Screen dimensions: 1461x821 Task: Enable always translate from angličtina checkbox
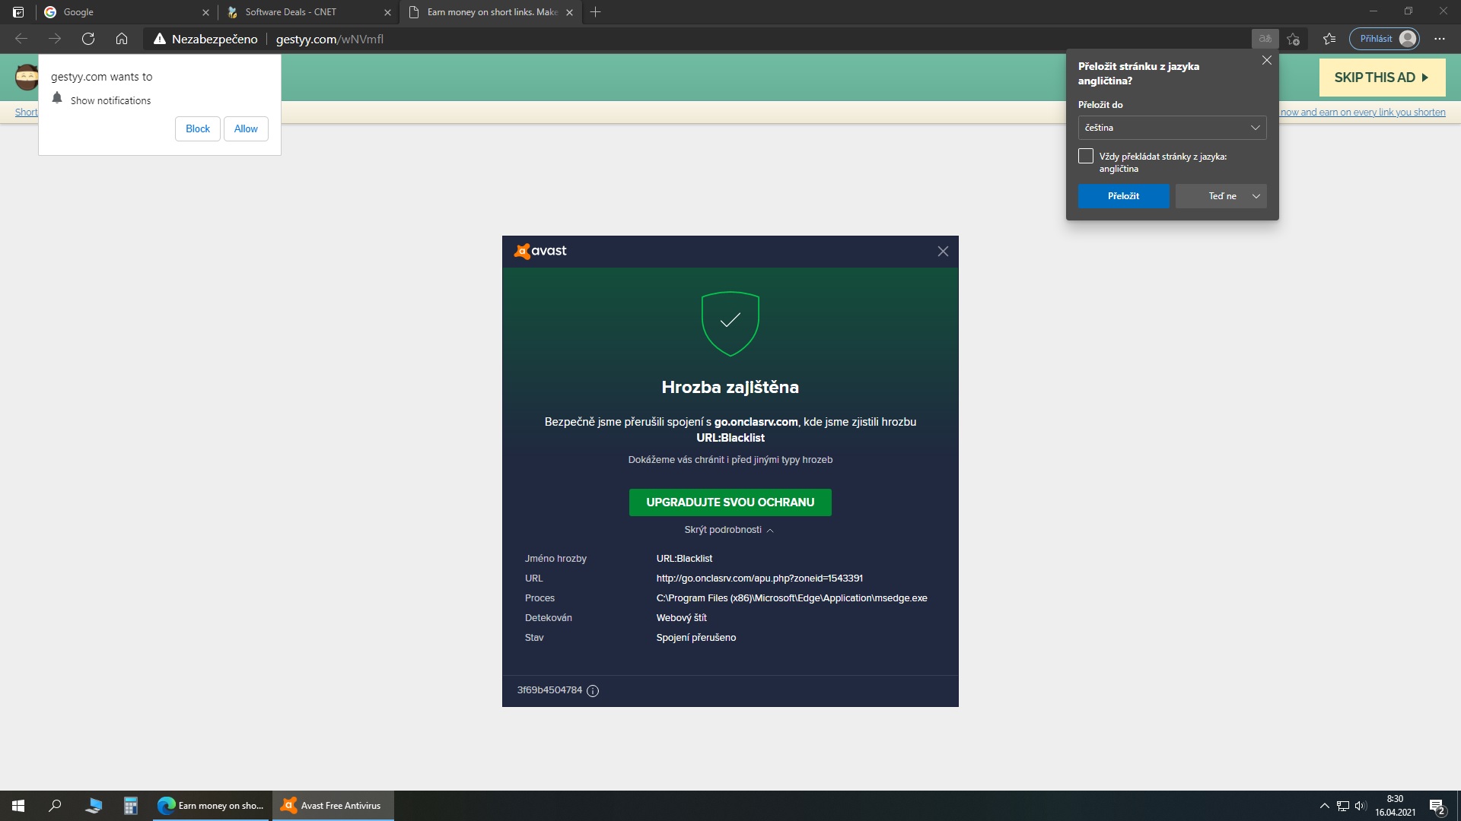coord(1086,157)
